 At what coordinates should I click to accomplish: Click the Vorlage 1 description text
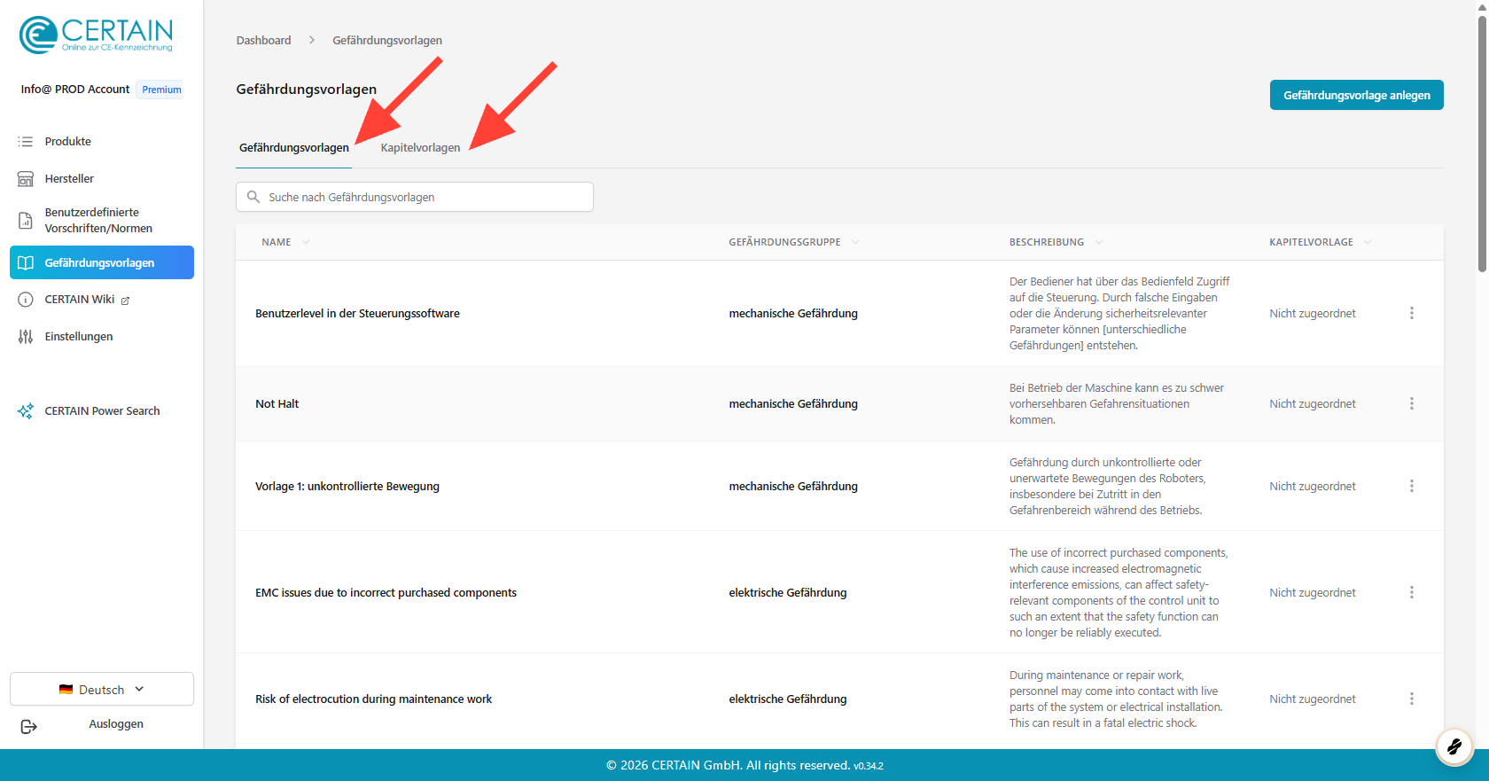[x=1108, y=487]
